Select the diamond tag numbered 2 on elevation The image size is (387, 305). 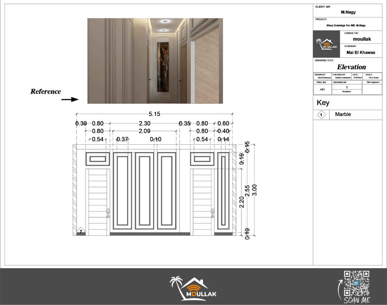(81, 231)
